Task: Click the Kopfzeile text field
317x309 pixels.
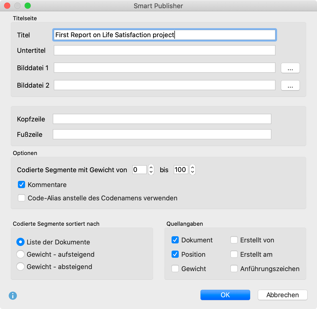Action: tap(162, 119)
